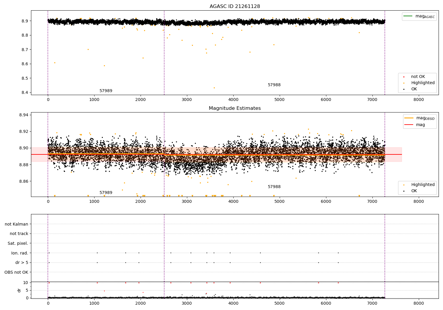Click the 8.86 y-axis tick label
443x310 pixels.
[x=23, y=181]
